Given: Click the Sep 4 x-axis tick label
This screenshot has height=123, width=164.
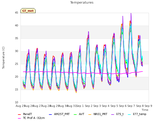Looking at the screenshot, I should pos(106,106).
